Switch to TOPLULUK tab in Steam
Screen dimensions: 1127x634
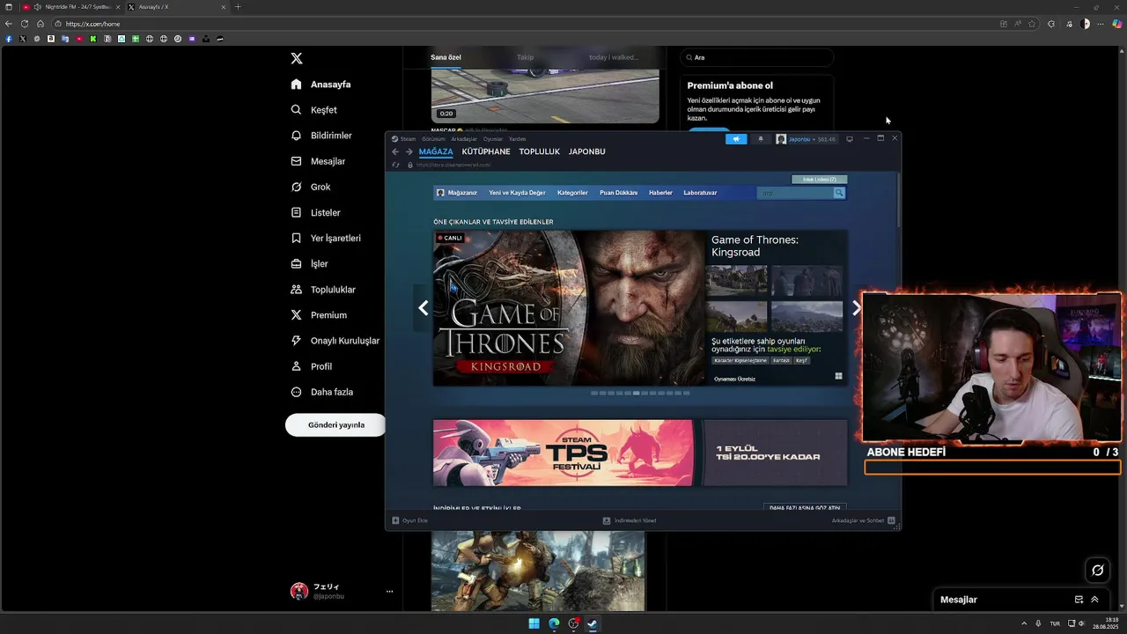coord(540,151)
